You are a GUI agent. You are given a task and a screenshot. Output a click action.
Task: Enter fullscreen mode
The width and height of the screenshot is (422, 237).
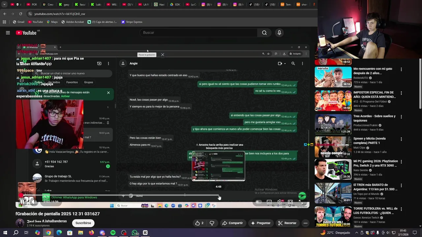[300, 202]
